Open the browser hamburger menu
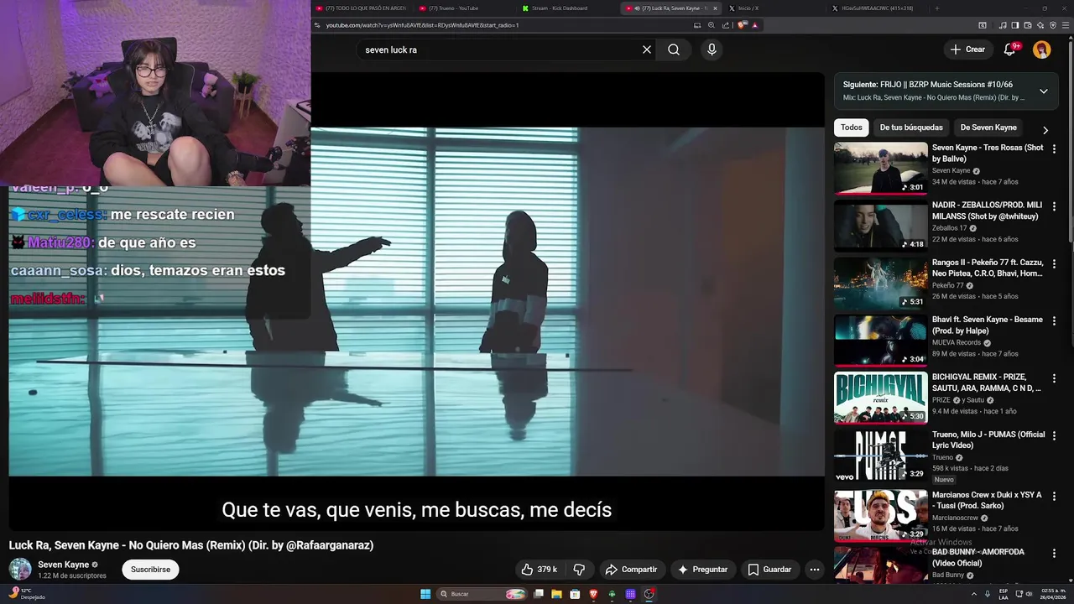The width and height of the screenshot is (1074, 604). click(1064, 25)
